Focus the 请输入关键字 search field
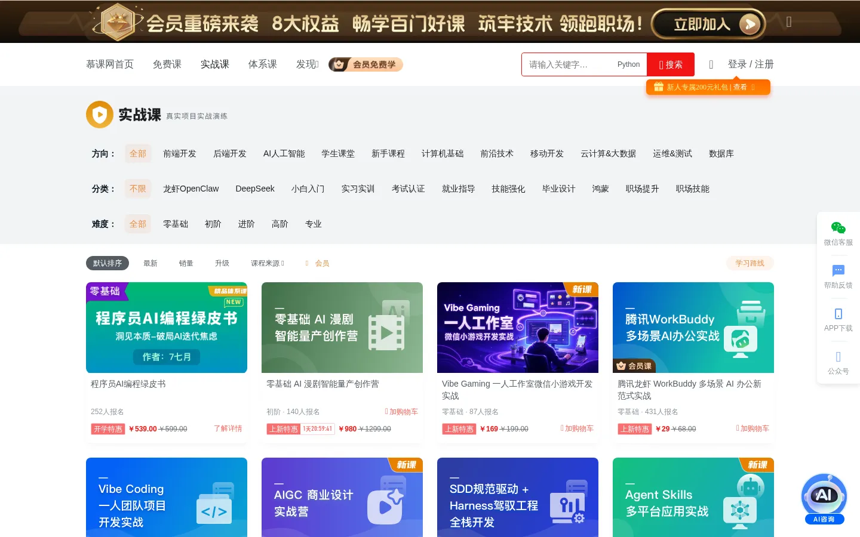The height and width of the screenshot is (537, 860). [x=567, y=64]
